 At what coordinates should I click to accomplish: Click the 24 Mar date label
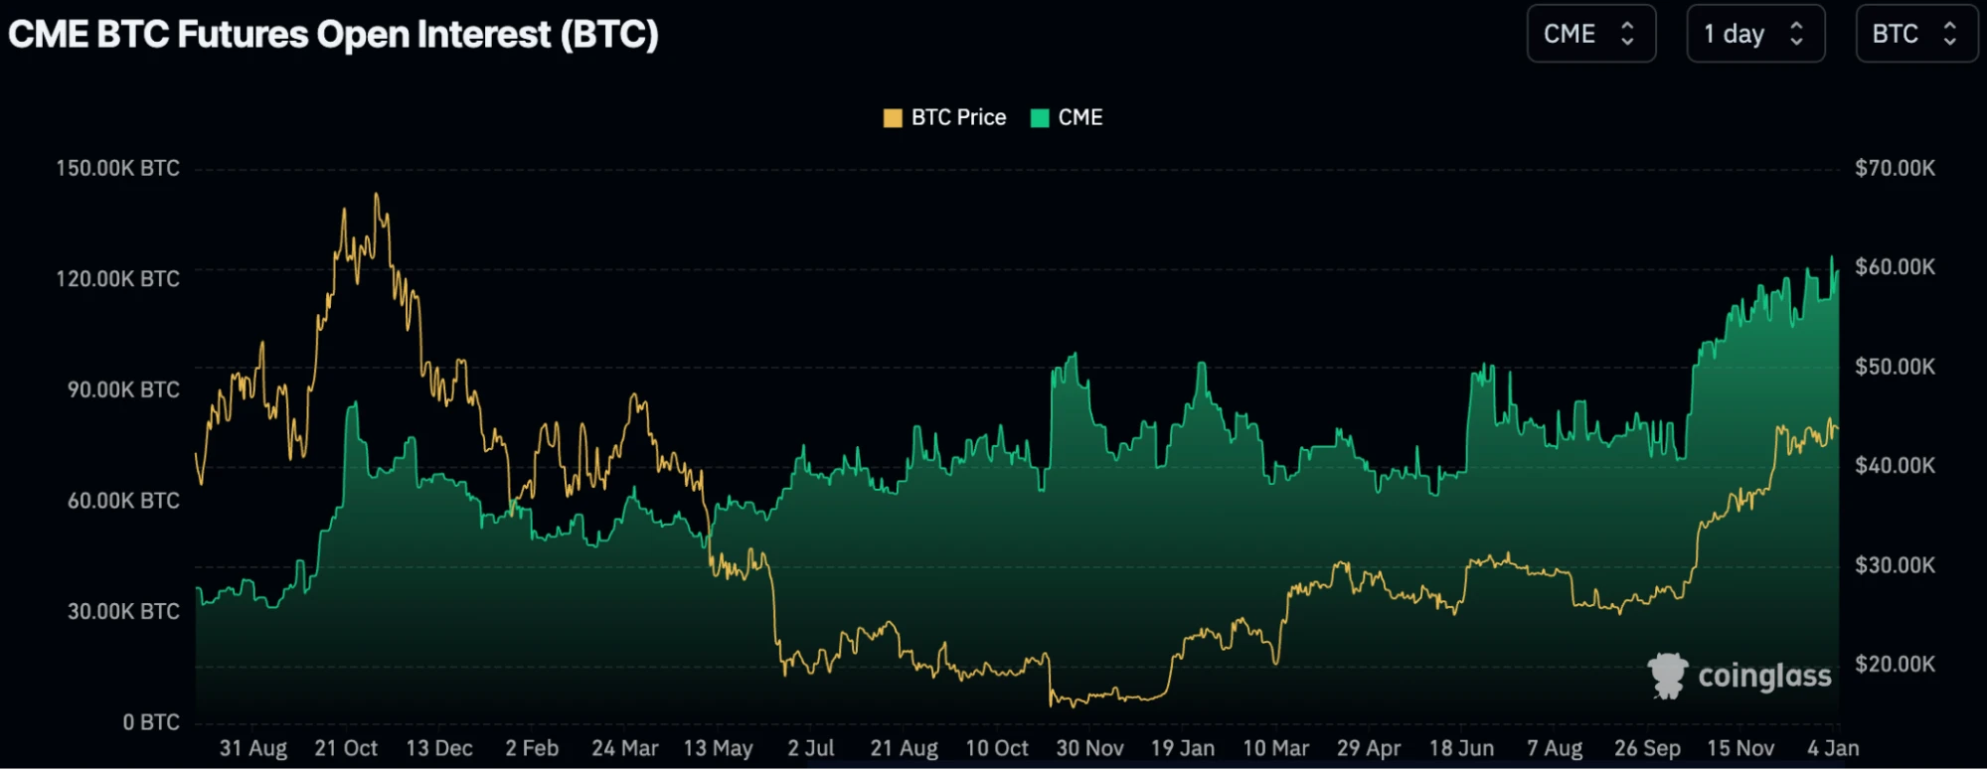click(625, 748)
